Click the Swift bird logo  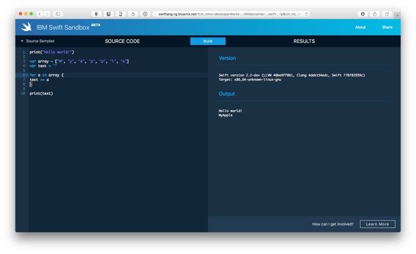[x=26, y=27]
